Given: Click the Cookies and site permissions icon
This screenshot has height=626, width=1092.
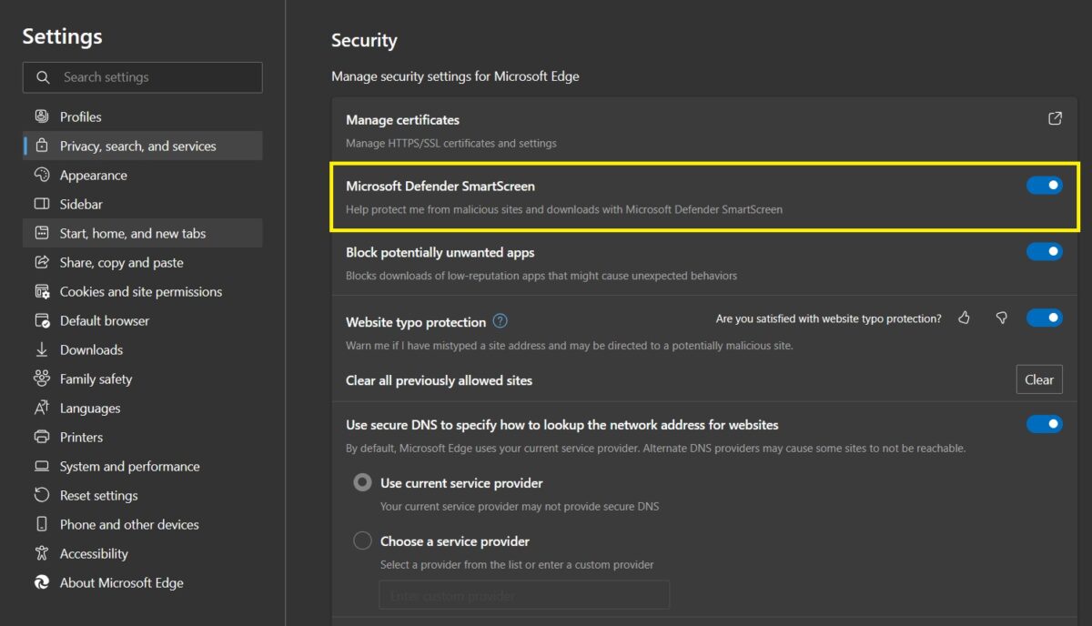Looking at the screenshot, I should pos(42,291).
